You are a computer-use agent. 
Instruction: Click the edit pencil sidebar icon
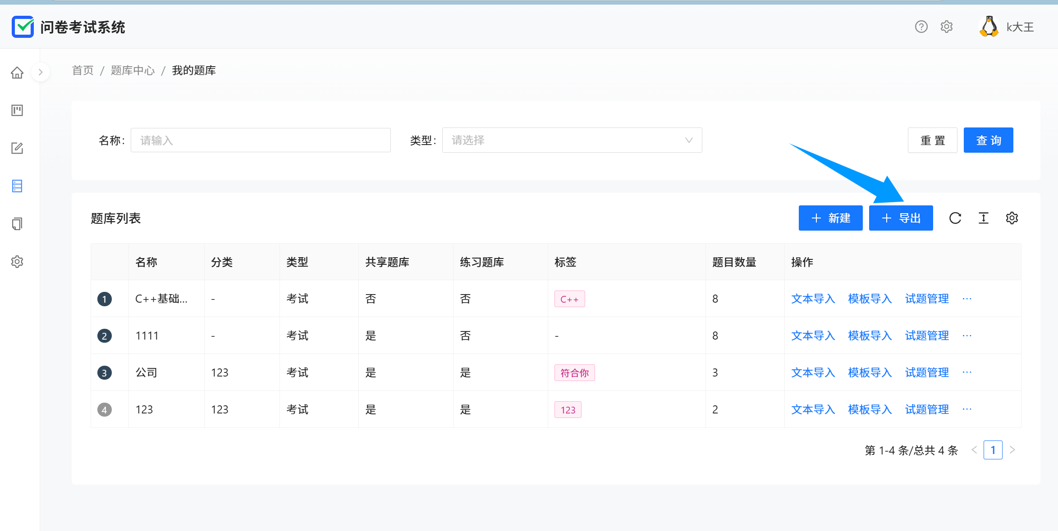(17, 148)
